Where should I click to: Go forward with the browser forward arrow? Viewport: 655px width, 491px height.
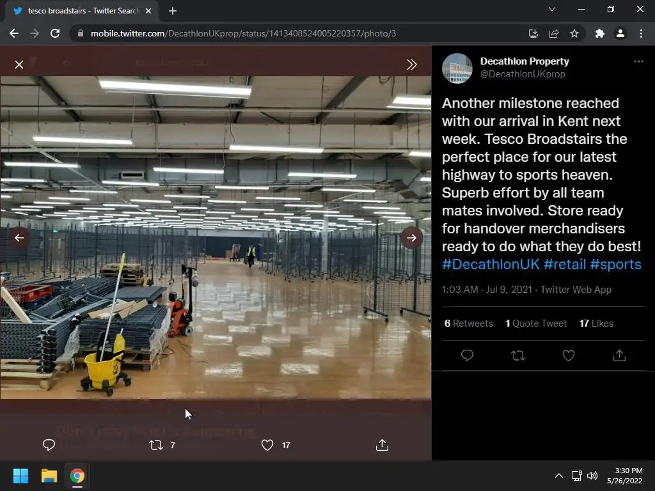(35, 33)
